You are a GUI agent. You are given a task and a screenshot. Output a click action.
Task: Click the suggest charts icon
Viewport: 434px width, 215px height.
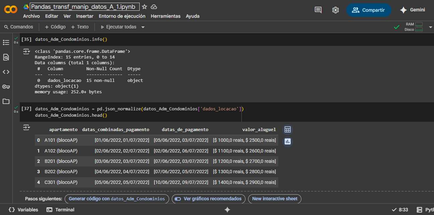pyautogui.click(x=287, y=141)
